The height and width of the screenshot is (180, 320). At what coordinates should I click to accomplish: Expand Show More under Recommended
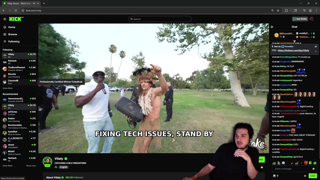pos(7,166)
